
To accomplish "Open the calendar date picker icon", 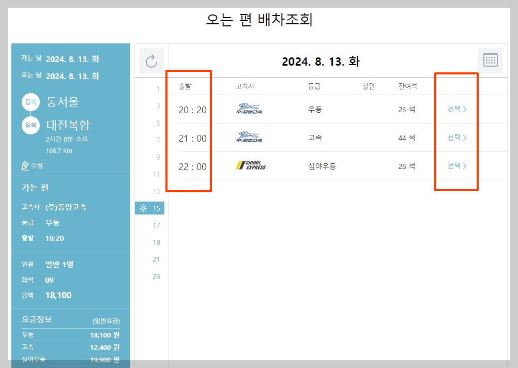I will pos(490,60).
